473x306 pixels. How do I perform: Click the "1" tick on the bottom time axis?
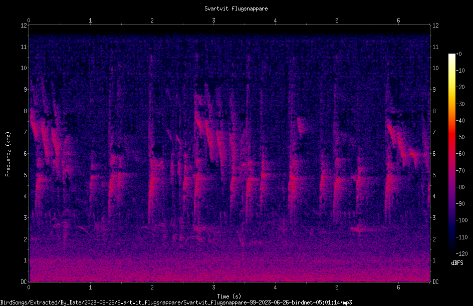pos(90,287)
